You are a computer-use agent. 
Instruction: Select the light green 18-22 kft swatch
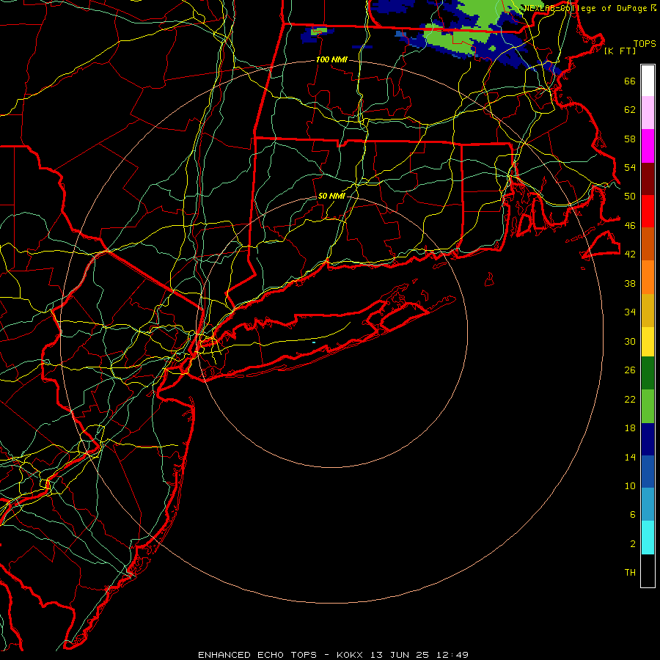(648, 406)
